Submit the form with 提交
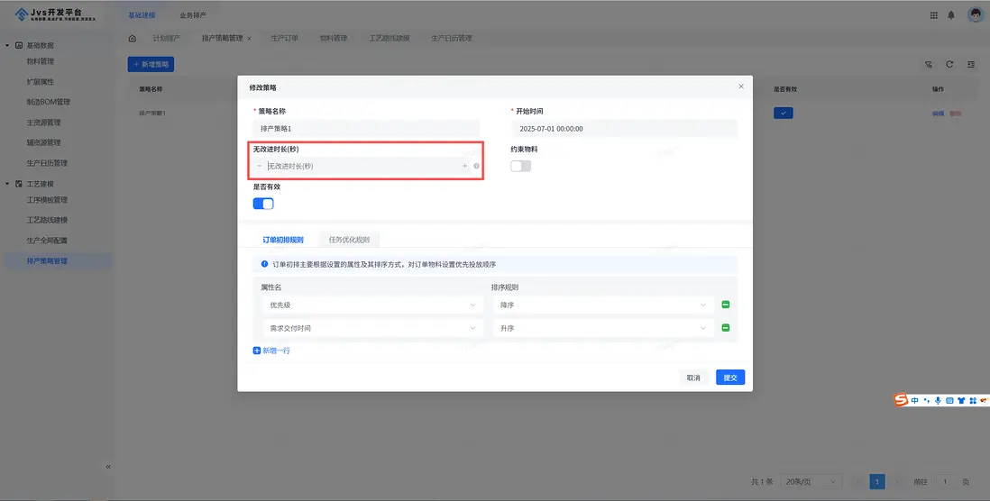990x501 pixels. (x=730, y=378)
